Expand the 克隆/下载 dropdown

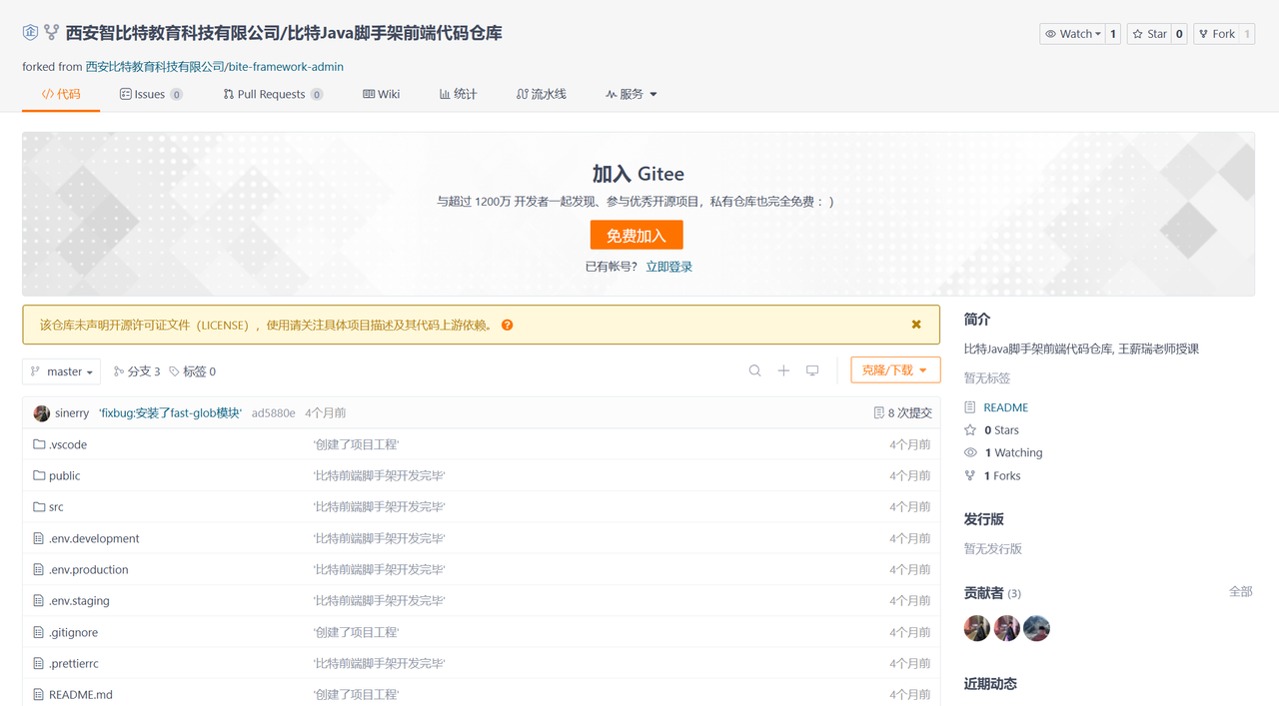(895, 370)
